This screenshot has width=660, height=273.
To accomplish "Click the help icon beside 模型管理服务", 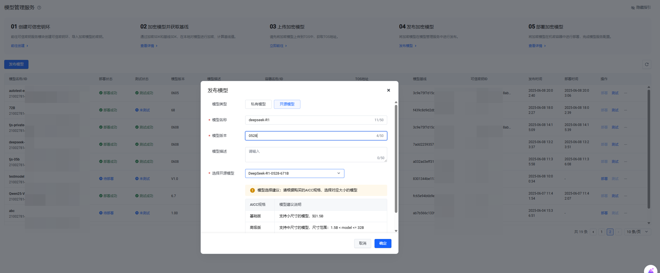I will (x=39, y=8).
